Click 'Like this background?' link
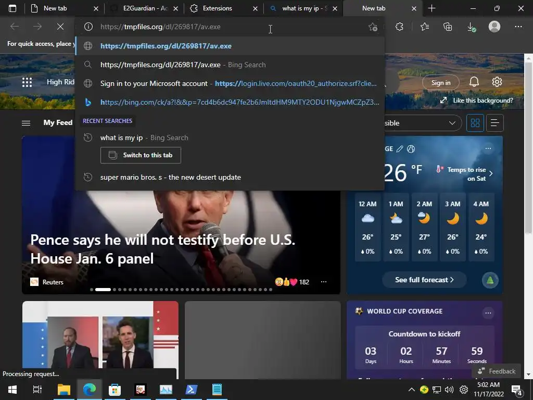This screenshot has height=400, width=533. (x=477, y=101)
